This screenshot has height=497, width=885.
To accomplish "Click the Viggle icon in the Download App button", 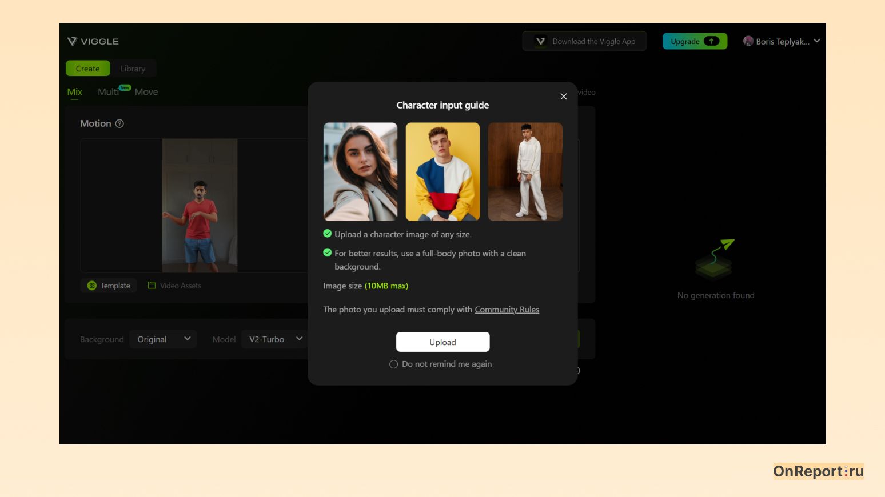I will (540, 41).
